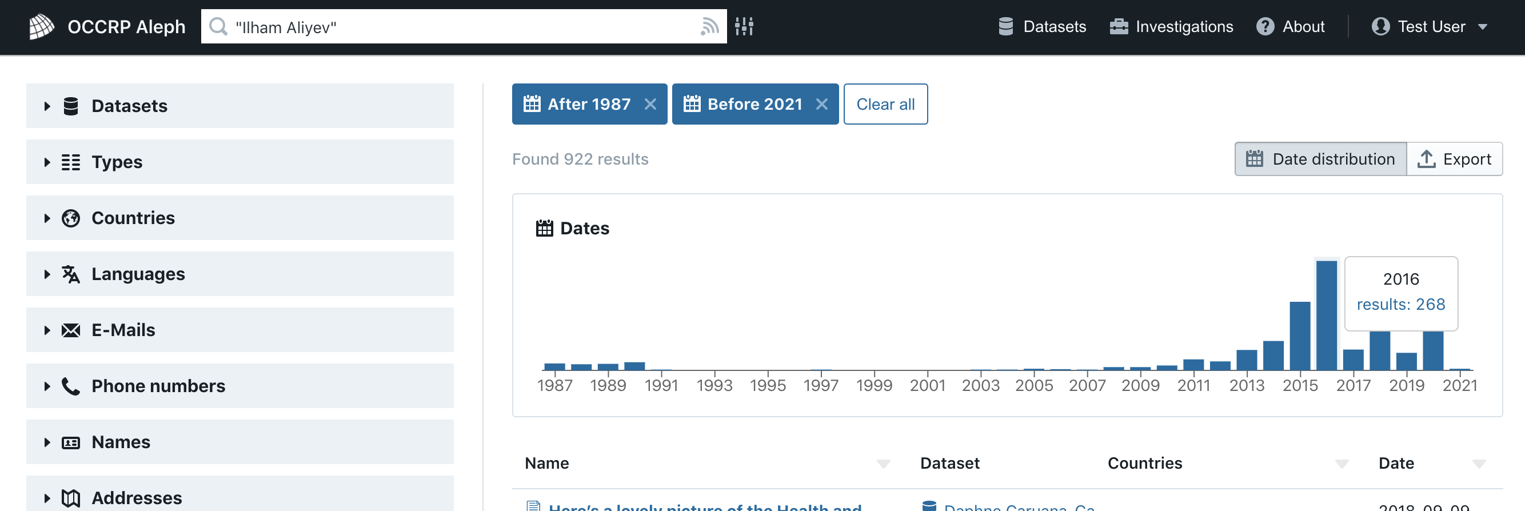
Task: Select the 2015 bar in date histogram
Action: coord(1299,336)
